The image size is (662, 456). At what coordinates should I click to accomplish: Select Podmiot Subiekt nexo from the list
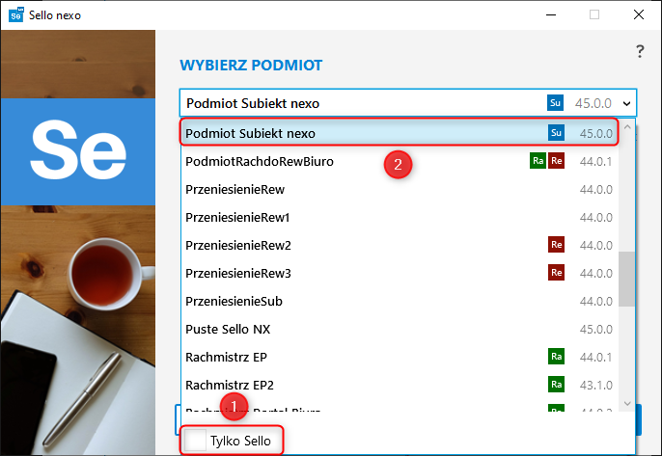pos(251,133)
